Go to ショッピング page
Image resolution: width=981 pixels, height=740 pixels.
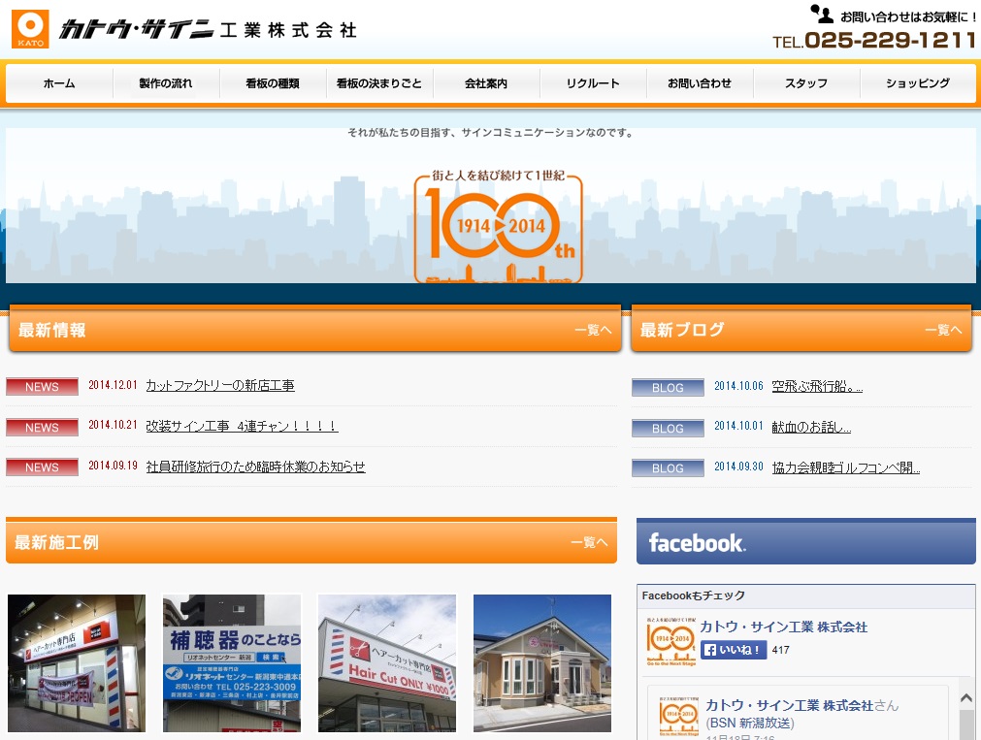click(918, 83)
